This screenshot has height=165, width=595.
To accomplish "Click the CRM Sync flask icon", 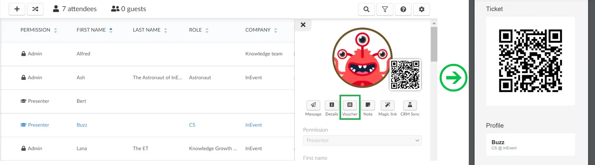I will pos(410,105).
